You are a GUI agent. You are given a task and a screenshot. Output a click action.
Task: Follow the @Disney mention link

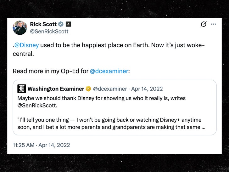click(27, 45)
